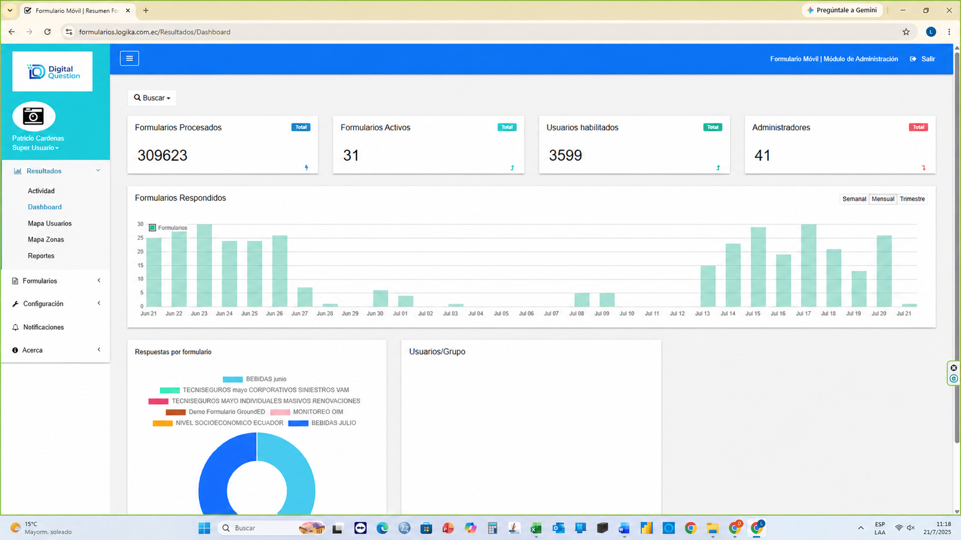Click the extension close icon on right edge
Screen dimensions: 961x540
954,368
